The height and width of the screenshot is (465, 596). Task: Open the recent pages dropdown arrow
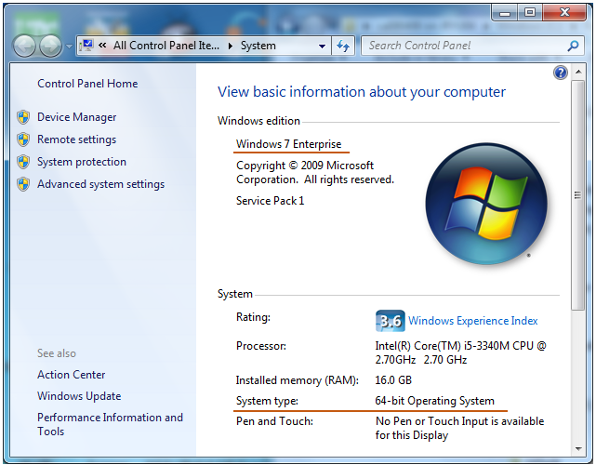pos(69,46)
